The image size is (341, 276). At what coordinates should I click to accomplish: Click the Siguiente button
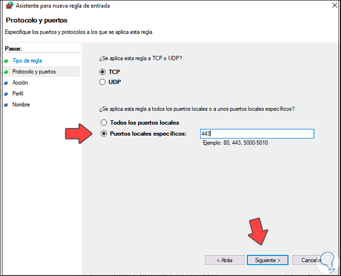[268, 260]
